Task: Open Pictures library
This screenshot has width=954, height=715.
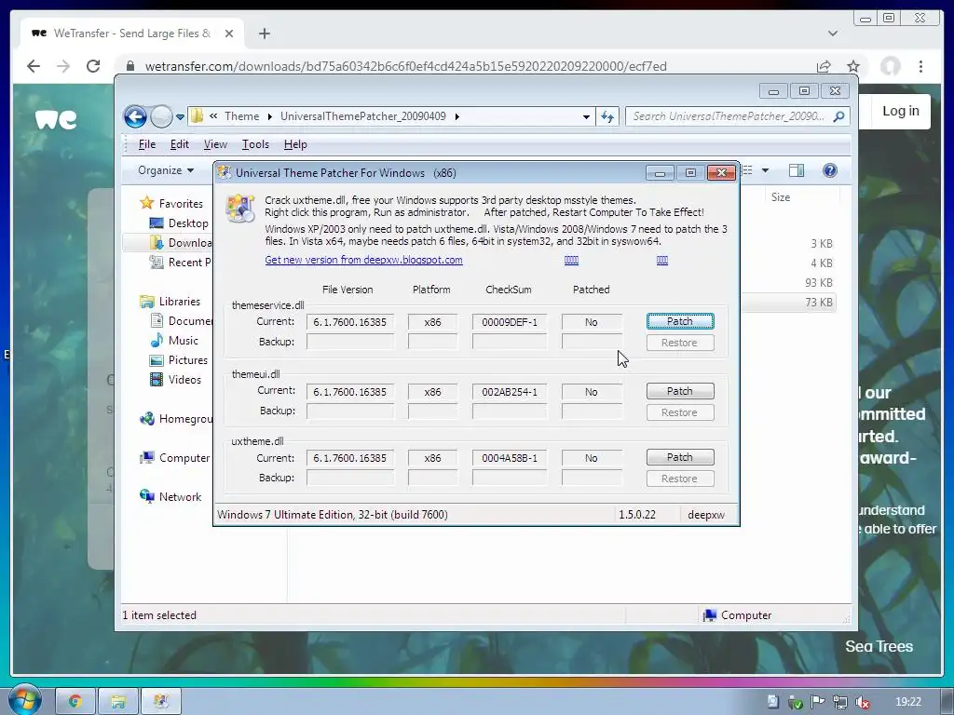Action: [x=188, y=360]
